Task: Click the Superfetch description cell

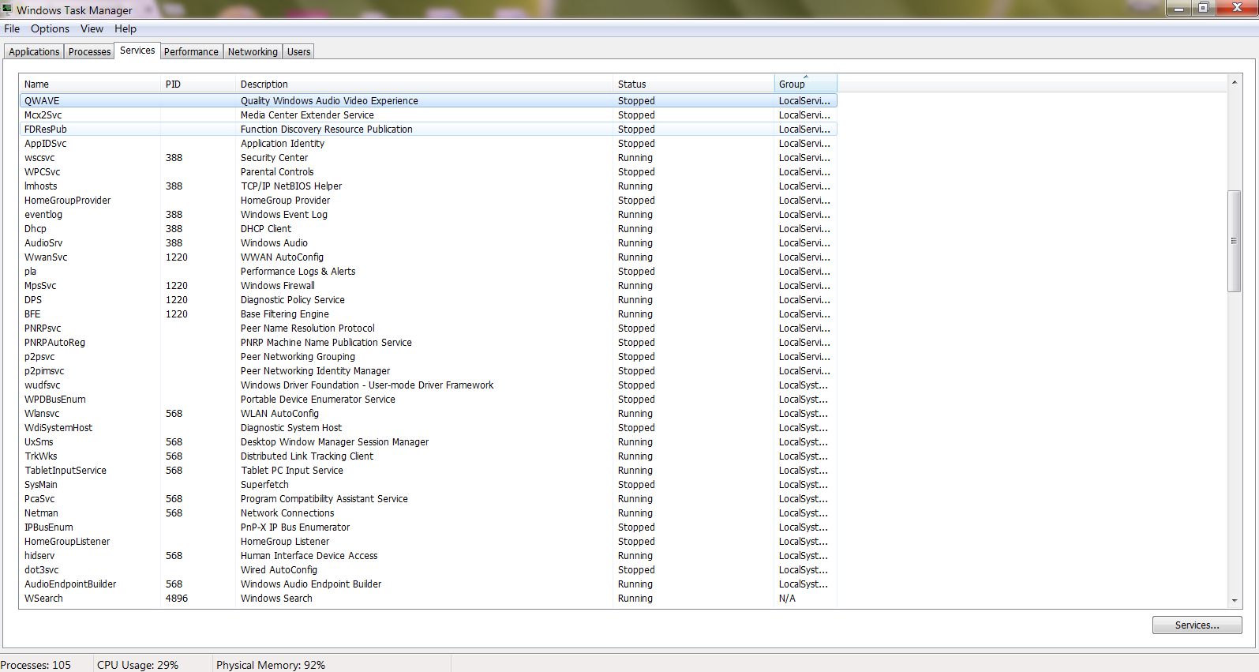Action: (x=264, y=484)
